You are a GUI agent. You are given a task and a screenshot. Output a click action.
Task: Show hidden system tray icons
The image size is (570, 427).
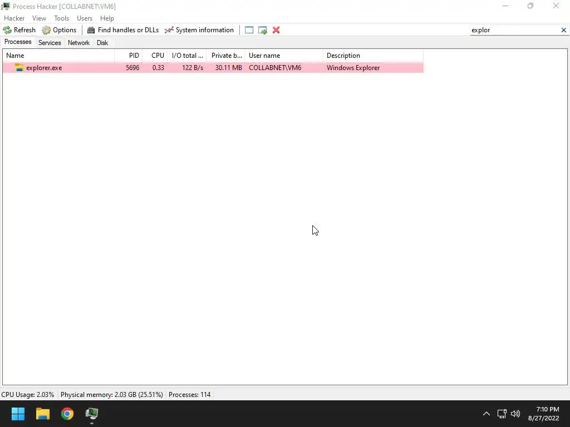click(x=486, y=414)
